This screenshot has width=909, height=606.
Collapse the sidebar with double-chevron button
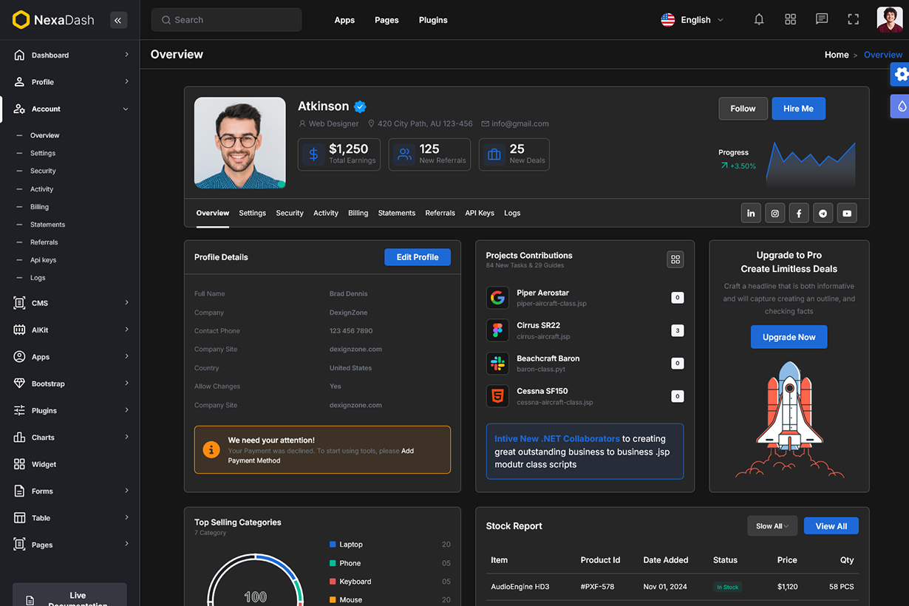pos(118,20)
